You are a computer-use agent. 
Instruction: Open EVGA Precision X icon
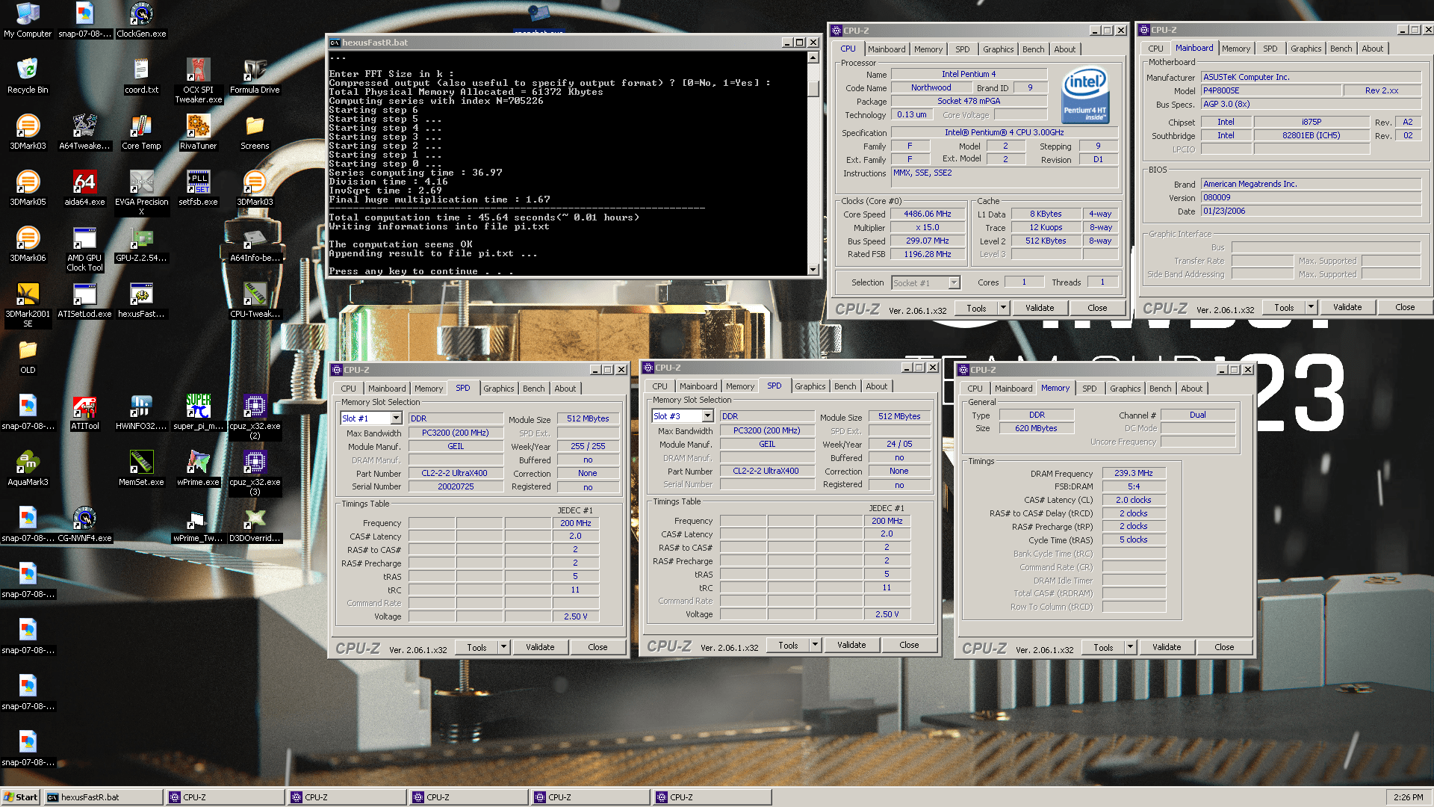[141, 193]
